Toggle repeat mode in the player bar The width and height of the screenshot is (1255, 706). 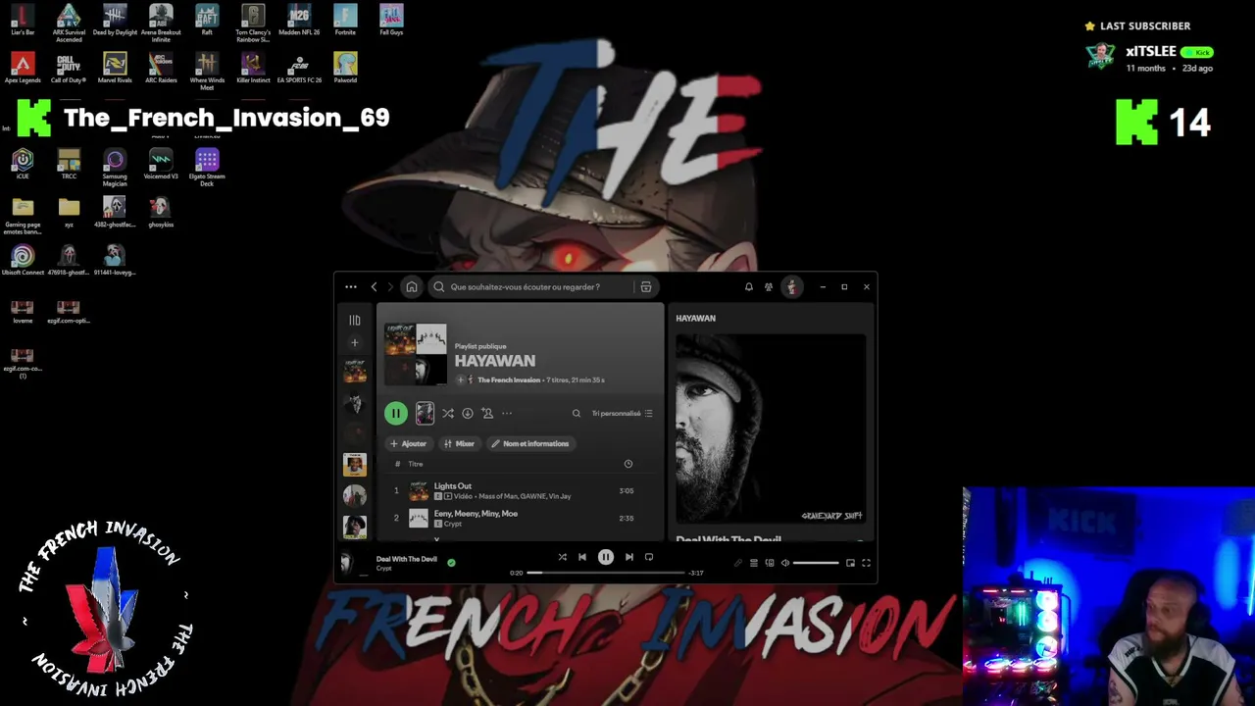pyautogui.click(x=649, y=557)
